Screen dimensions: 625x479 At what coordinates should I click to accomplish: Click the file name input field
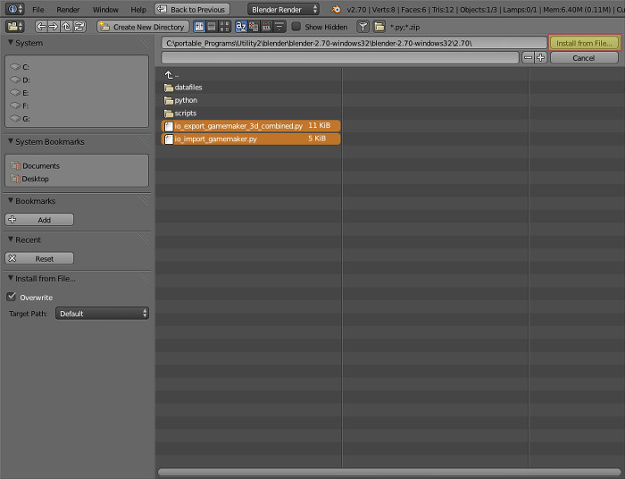(340, 58)
